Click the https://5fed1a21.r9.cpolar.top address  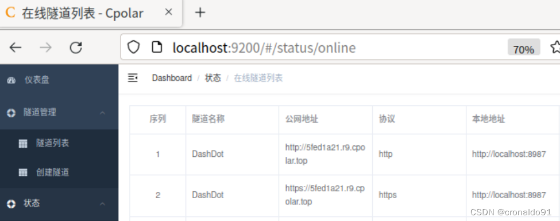click(325, 195)
